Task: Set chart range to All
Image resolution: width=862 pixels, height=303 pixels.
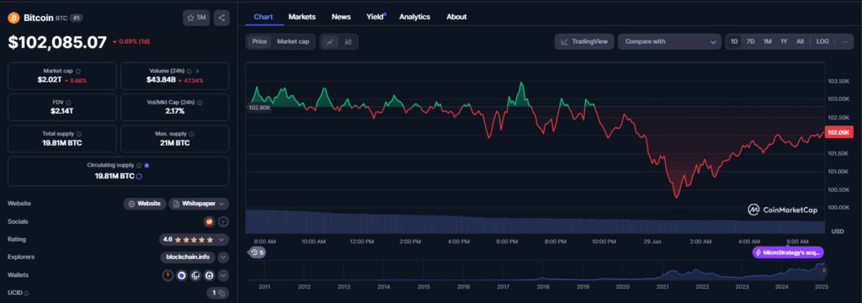Action: (x=800, y=41)
